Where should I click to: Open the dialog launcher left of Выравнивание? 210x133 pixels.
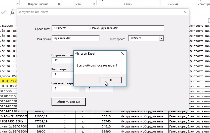[17, 4]
